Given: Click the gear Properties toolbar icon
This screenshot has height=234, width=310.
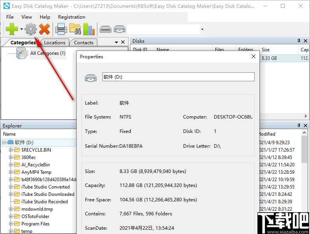Looking at the screenshot, I should point(31,29).
